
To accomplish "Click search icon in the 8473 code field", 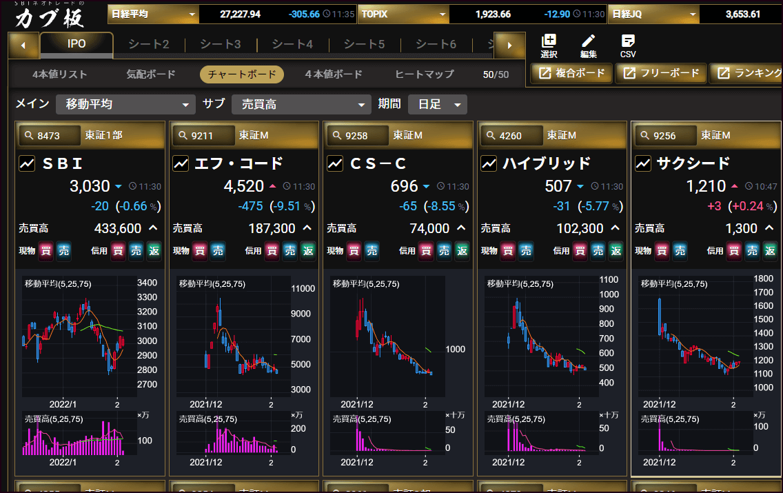I will pyautogui.click(x=29, y=135).
